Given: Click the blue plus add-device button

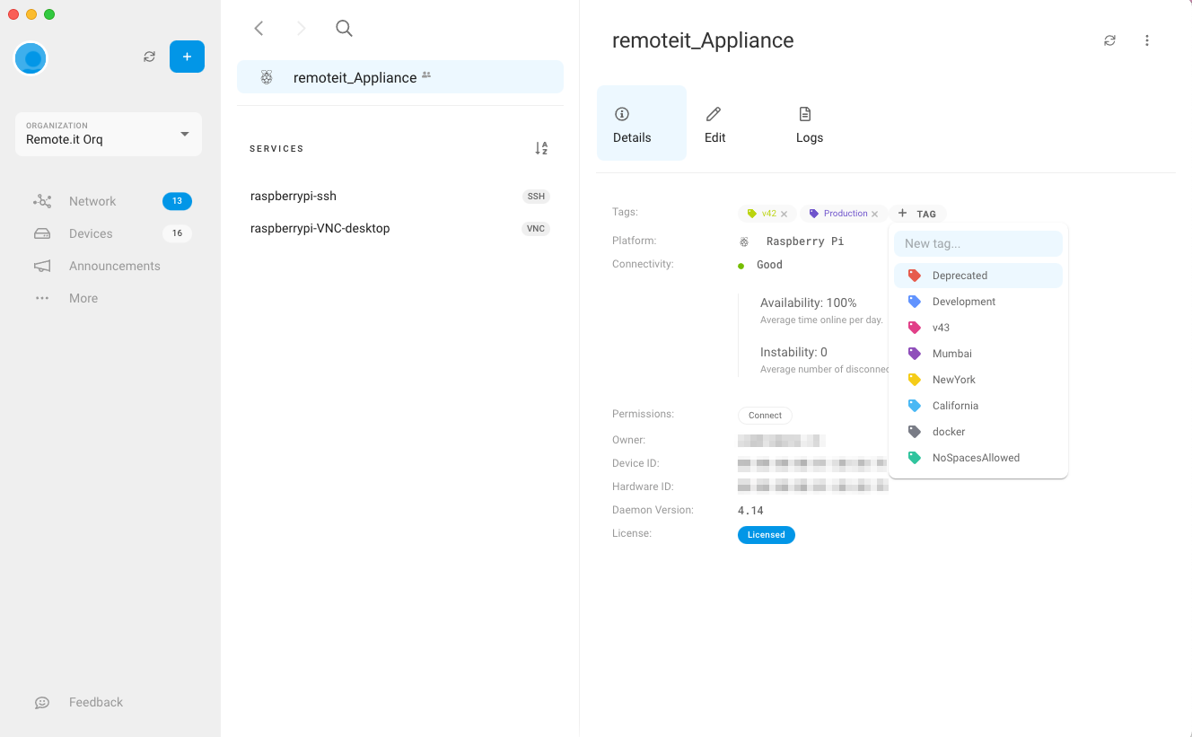Looking at the screenshot, I should point(187,57).
